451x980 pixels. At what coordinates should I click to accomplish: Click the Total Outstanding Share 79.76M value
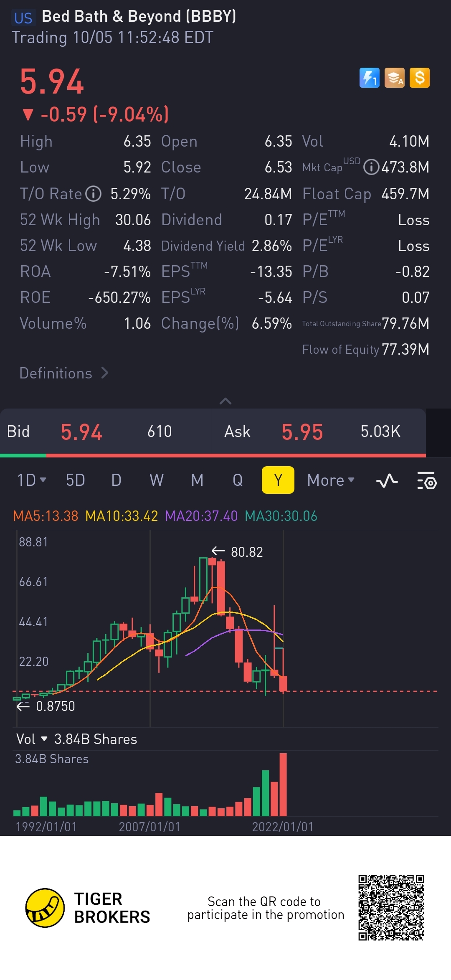point(405,323)
